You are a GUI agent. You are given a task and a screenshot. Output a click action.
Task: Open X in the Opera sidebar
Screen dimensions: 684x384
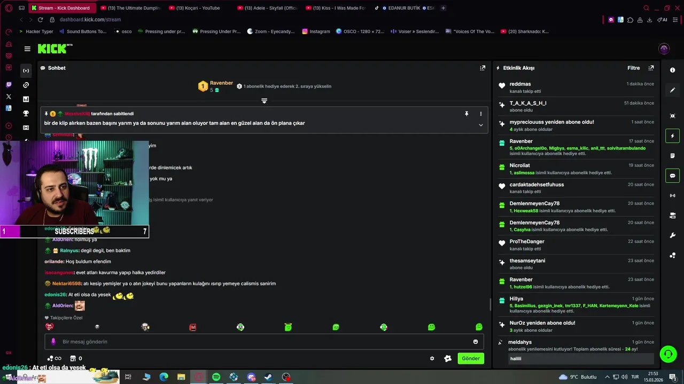(9, 97)
